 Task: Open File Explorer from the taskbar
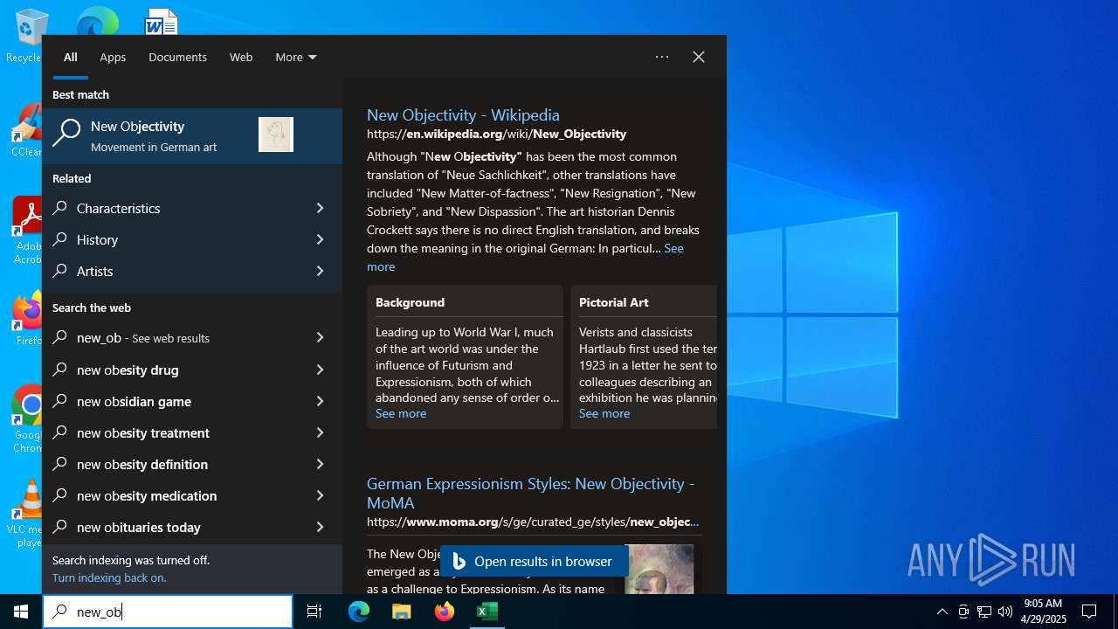pyautogui.click(x=402, y=612)
